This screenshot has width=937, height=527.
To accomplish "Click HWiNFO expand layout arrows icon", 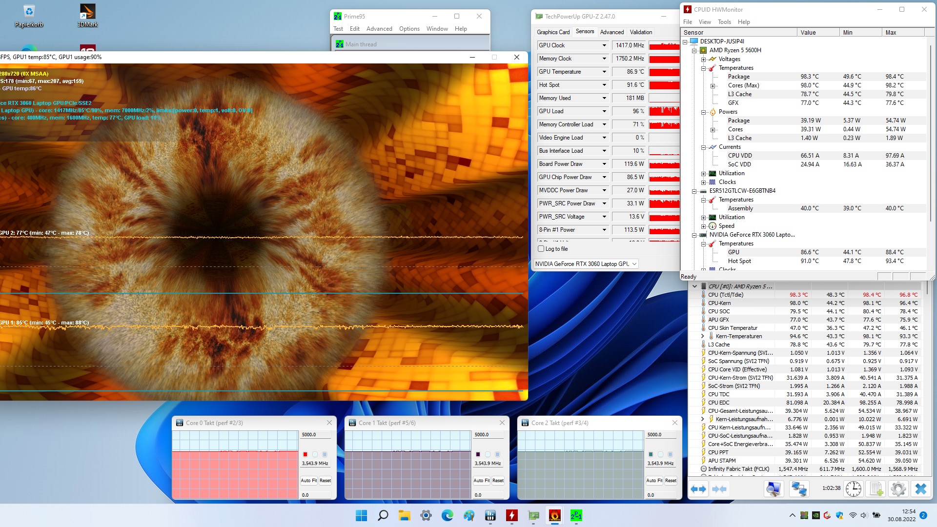I will click(698, 489).
